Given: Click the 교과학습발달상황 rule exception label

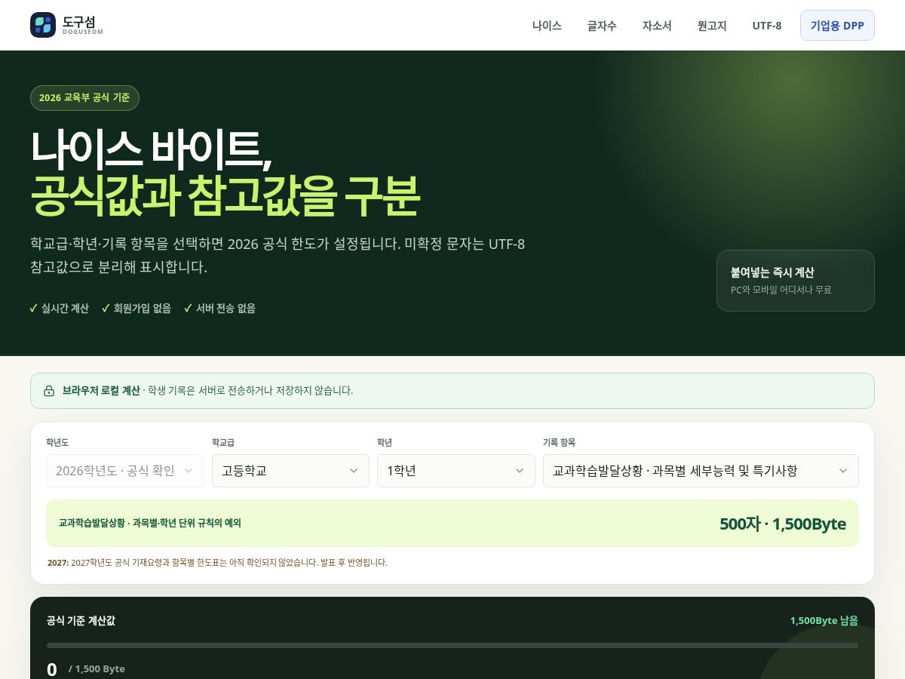Looking at the screenshot, I should [x=150, y=523].
